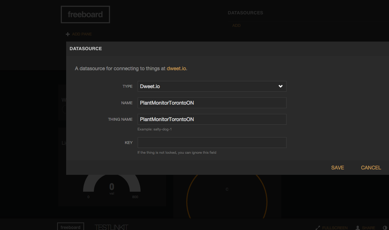Open the dweet.io link in the description

177,68
